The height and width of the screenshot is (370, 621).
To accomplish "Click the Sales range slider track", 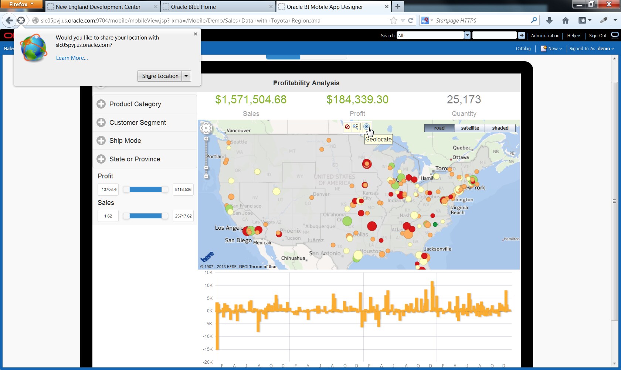I will (x=146, y=216).
